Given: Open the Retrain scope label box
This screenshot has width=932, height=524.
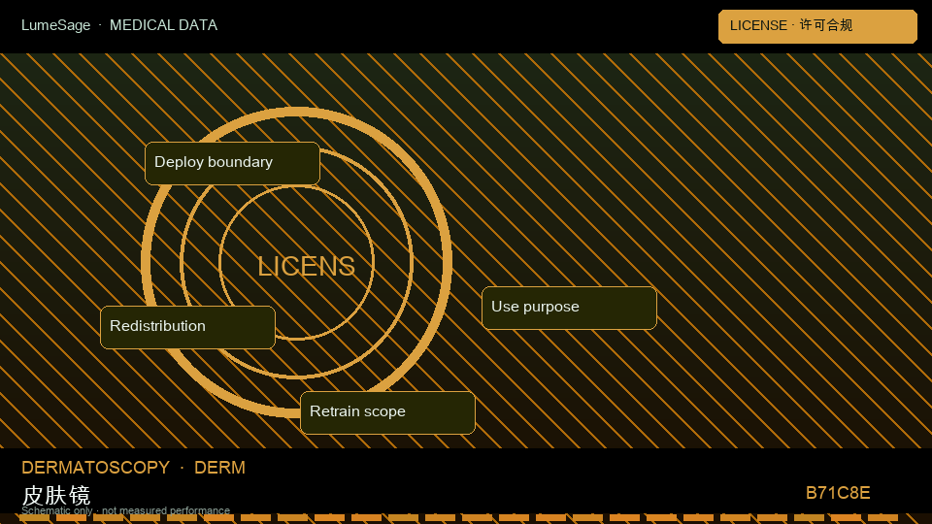Looking at the screenshot, I should point(387,412).
